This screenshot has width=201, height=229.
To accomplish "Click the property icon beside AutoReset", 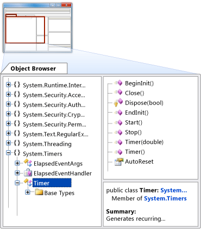I will pyautogui.click(x=119, y=162).
